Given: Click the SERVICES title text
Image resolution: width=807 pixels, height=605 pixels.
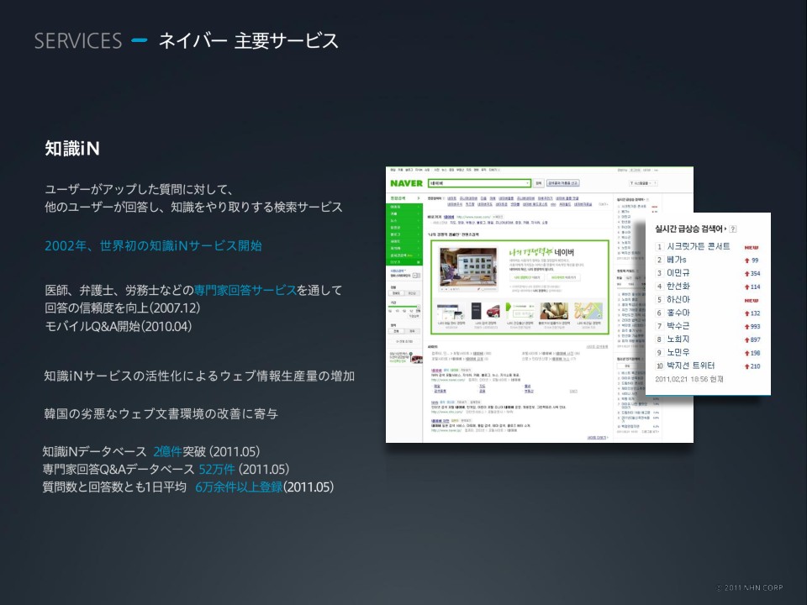Looking at the screenshot, I should 78,40.
